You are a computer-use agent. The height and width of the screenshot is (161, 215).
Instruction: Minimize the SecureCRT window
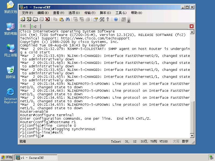pyautogui.click(x=182, y=7)
